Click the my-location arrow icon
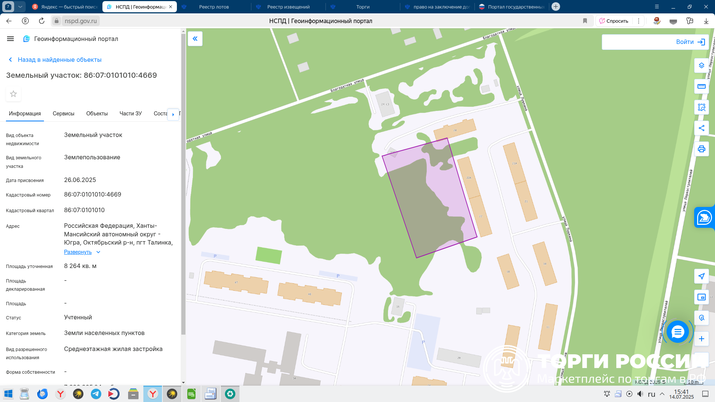This screenshot has height=402, width=715. click(701, 276)
